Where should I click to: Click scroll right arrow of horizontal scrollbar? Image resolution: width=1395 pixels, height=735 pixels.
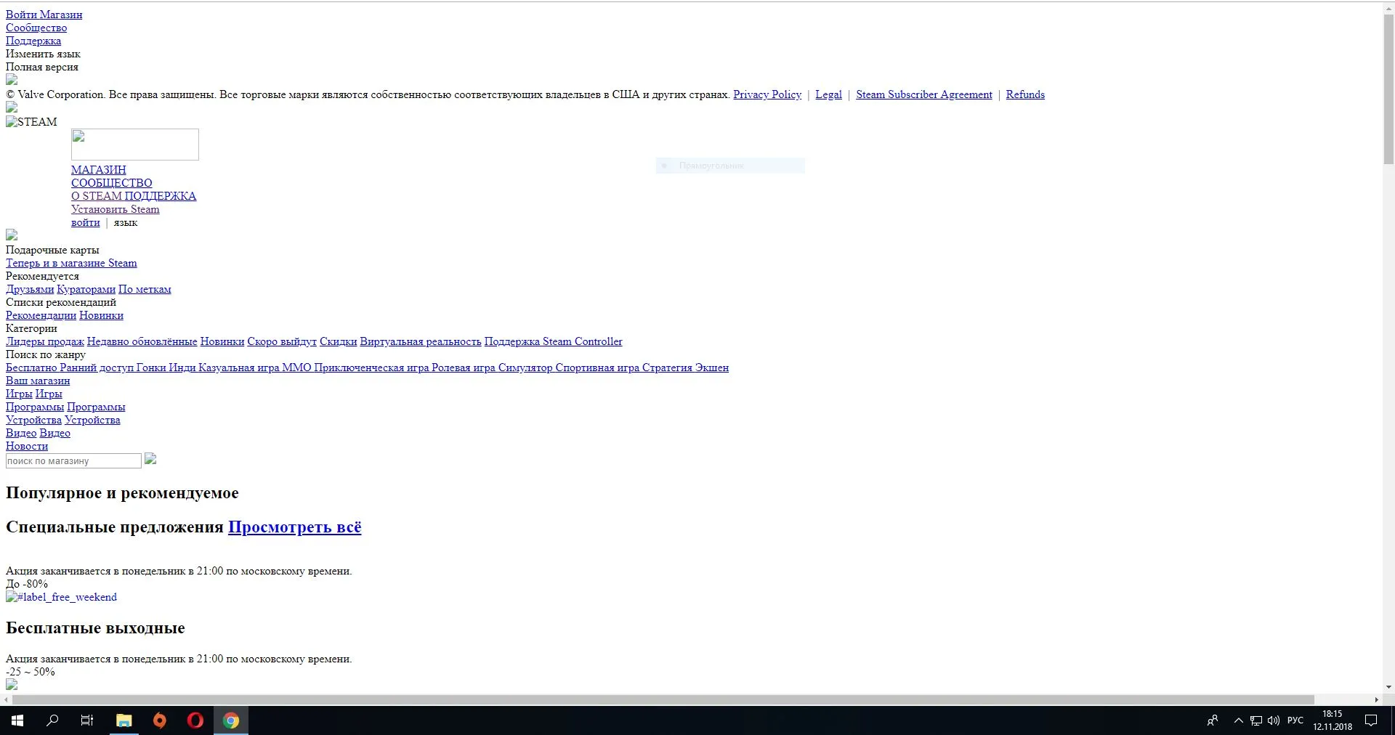point(1377,700)
